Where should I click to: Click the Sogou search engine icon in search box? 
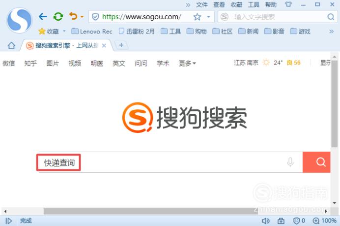(225, 17)
